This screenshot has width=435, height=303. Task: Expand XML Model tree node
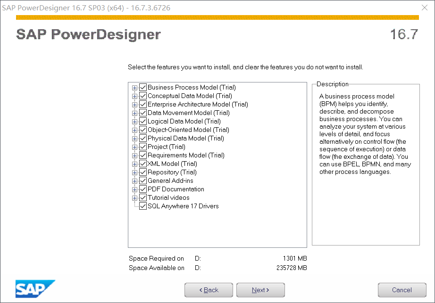[x=134, y=164]
